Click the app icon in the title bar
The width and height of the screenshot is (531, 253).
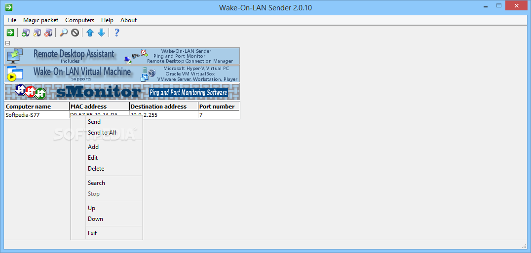9,7
